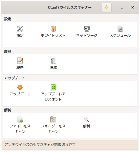Click the orange アップデート star icon
Viewport: 140px width, 152px height.
pyautogui.click(x=20, y=87)
